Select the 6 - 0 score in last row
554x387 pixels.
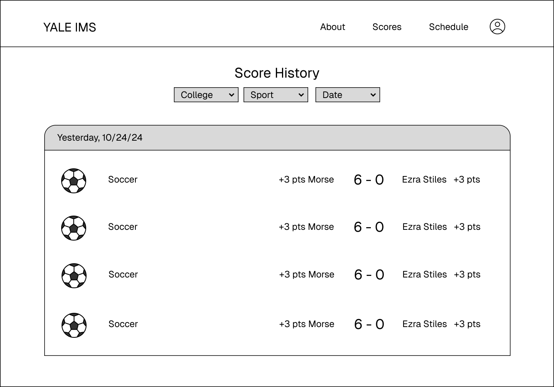(x=369, y=324)
